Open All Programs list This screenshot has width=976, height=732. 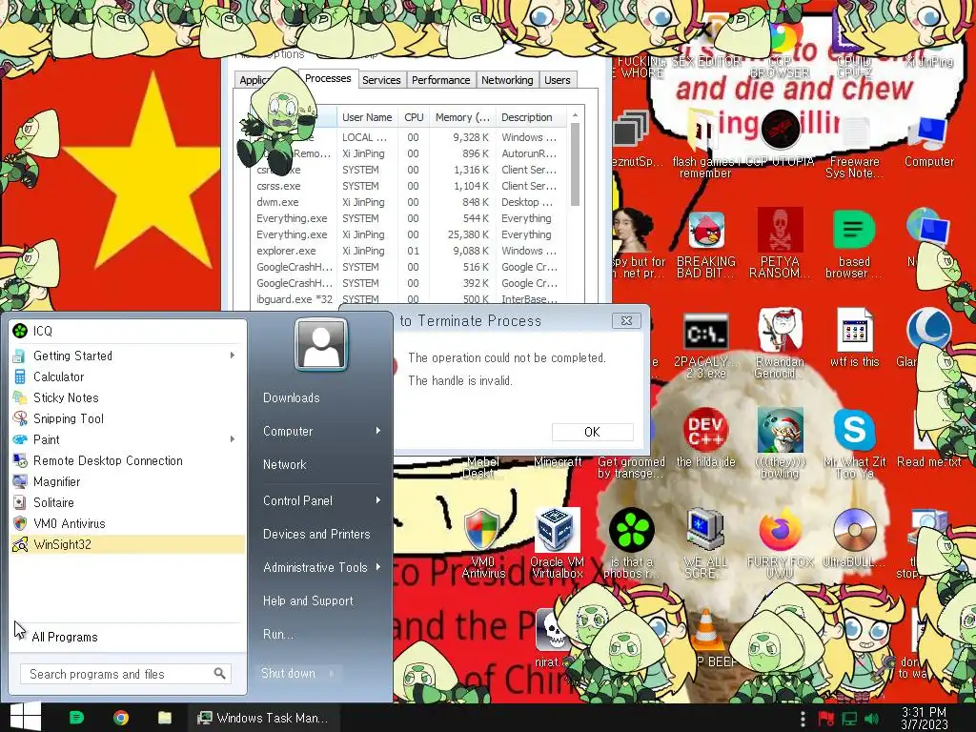coord(65,637)
